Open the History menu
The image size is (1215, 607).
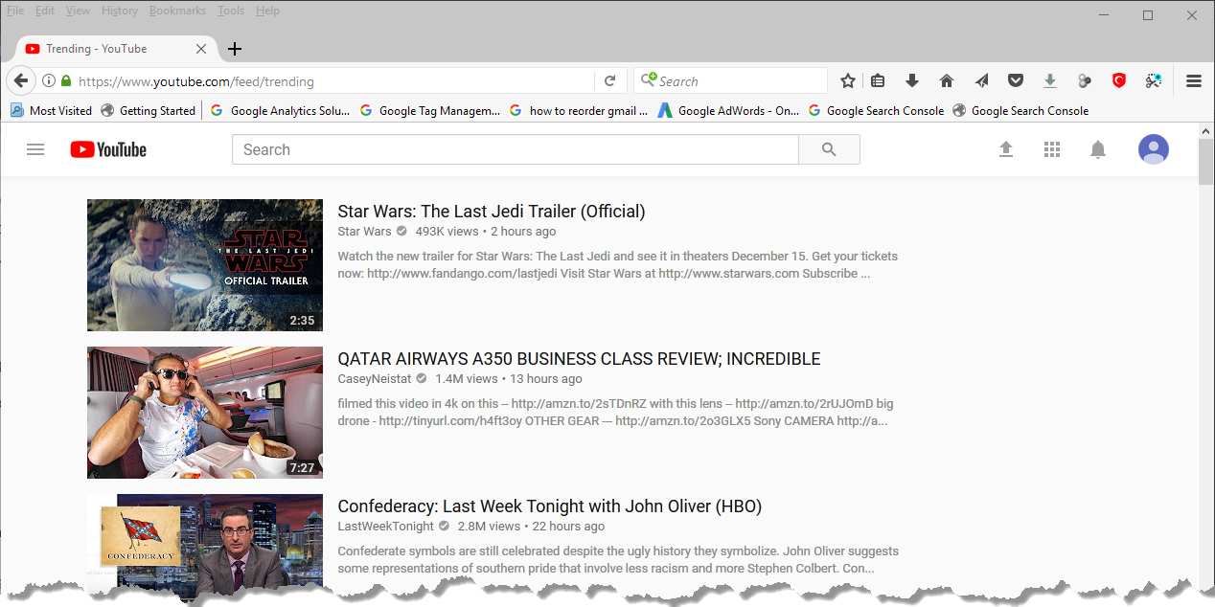119,11
